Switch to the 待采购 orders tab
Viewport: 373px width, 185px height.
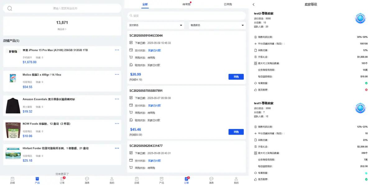tap(186, 4)
